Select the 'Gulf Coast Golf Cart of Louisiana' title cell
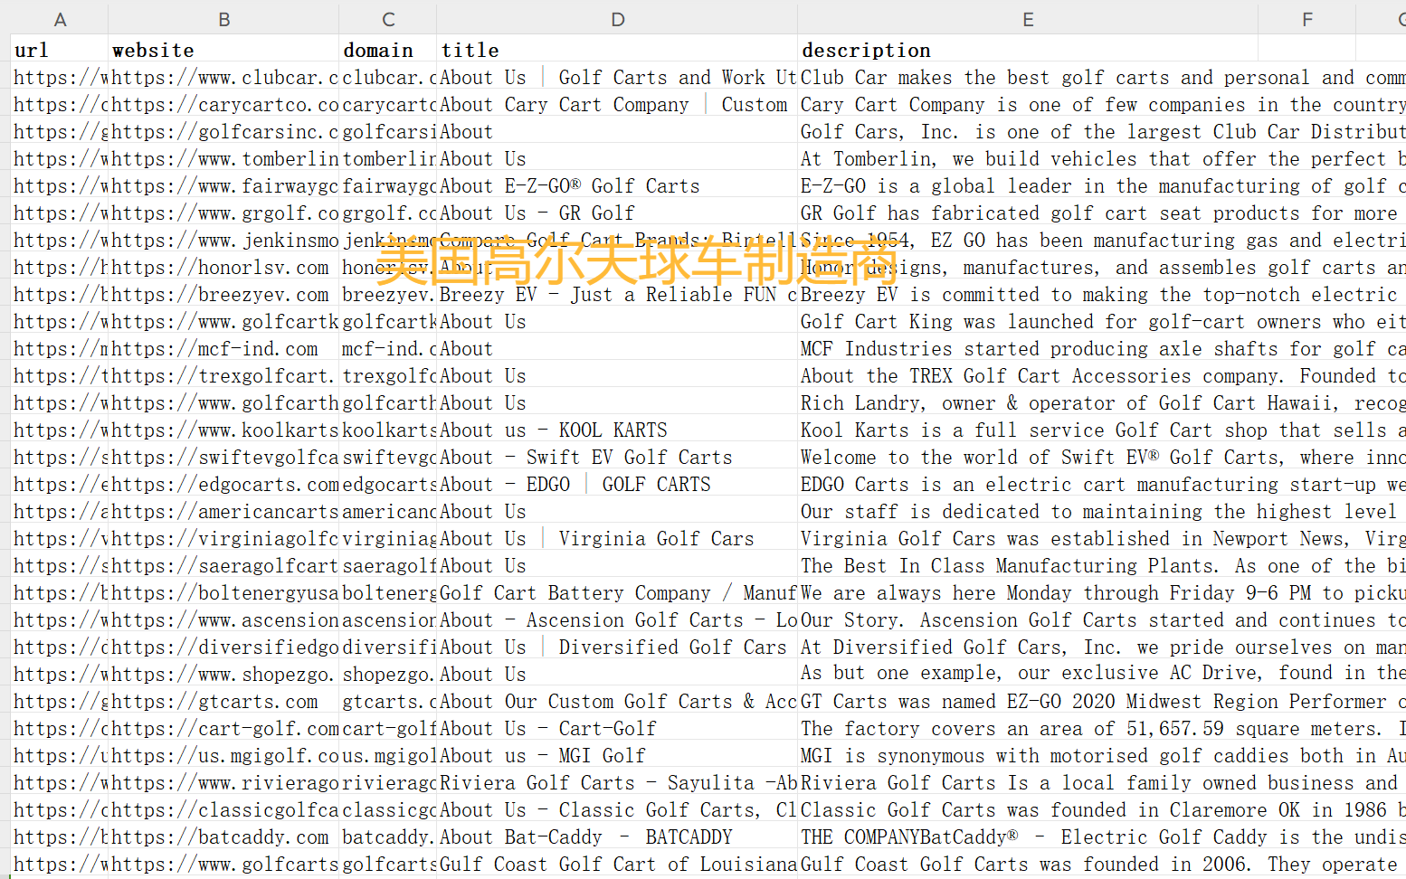The height and width of the screenshot is (879, 1406). click(617, 864)
